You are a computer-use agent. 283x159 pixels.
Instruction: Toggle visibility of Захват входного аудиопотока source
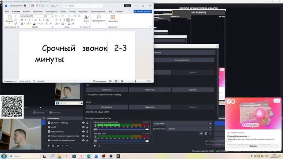(x=84, y=136)
